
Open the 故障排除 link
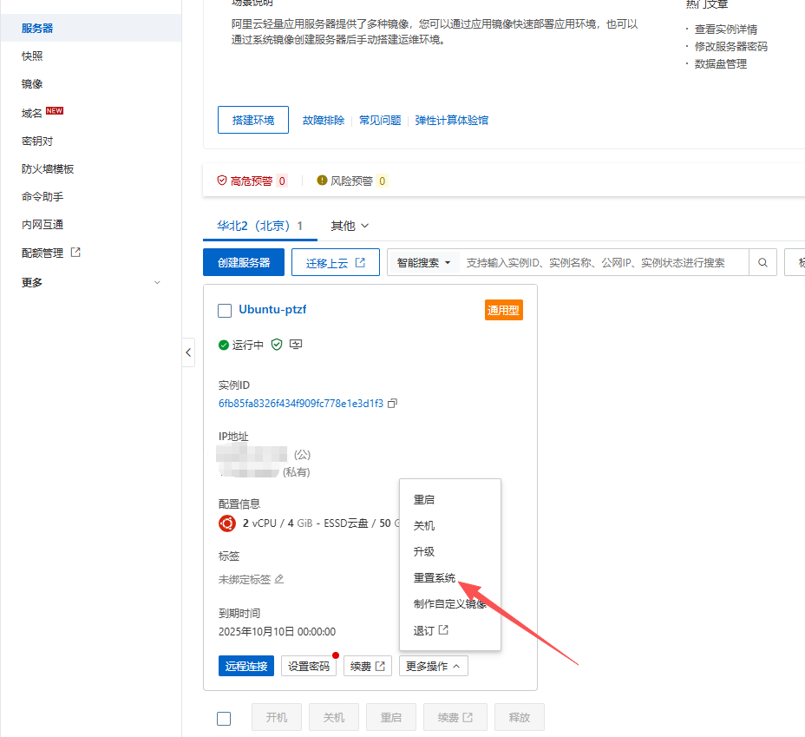point(324,120)
